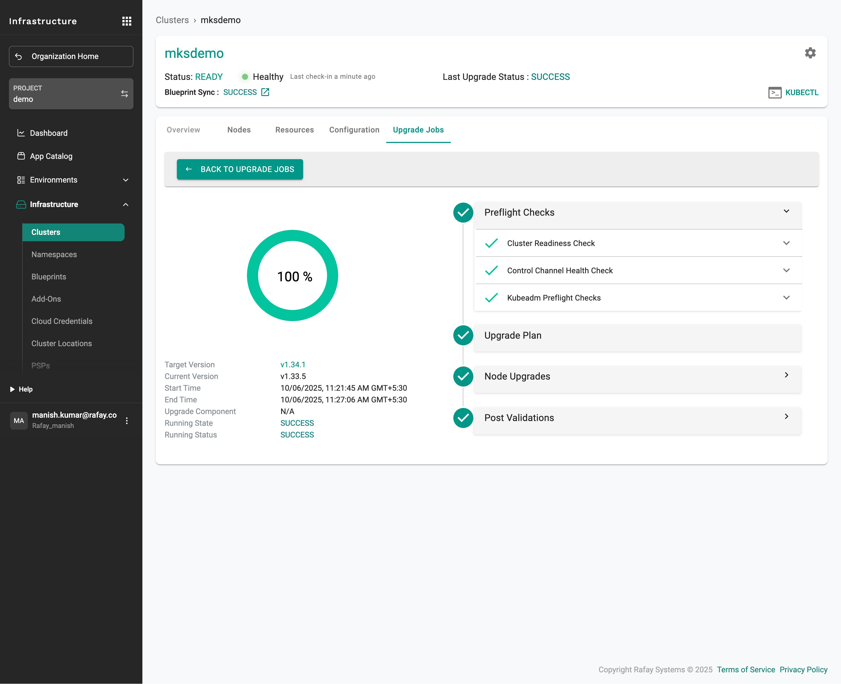Viewport: 841px width, 684px height.
Task: Collapse the Infrastructure sidebar section
Action: (x=126, y=205)
